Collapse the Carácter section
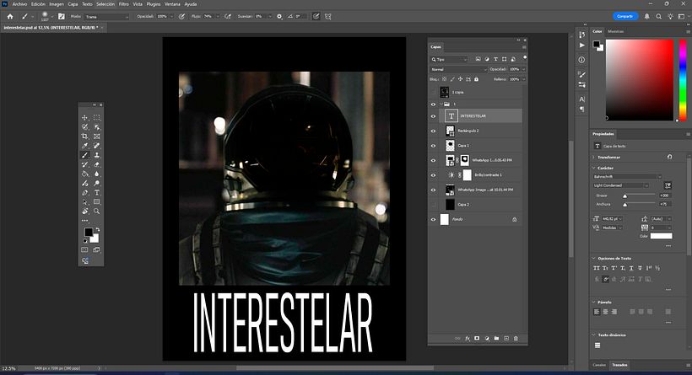Viewport: 692px width, 375px height. point(594,168)
